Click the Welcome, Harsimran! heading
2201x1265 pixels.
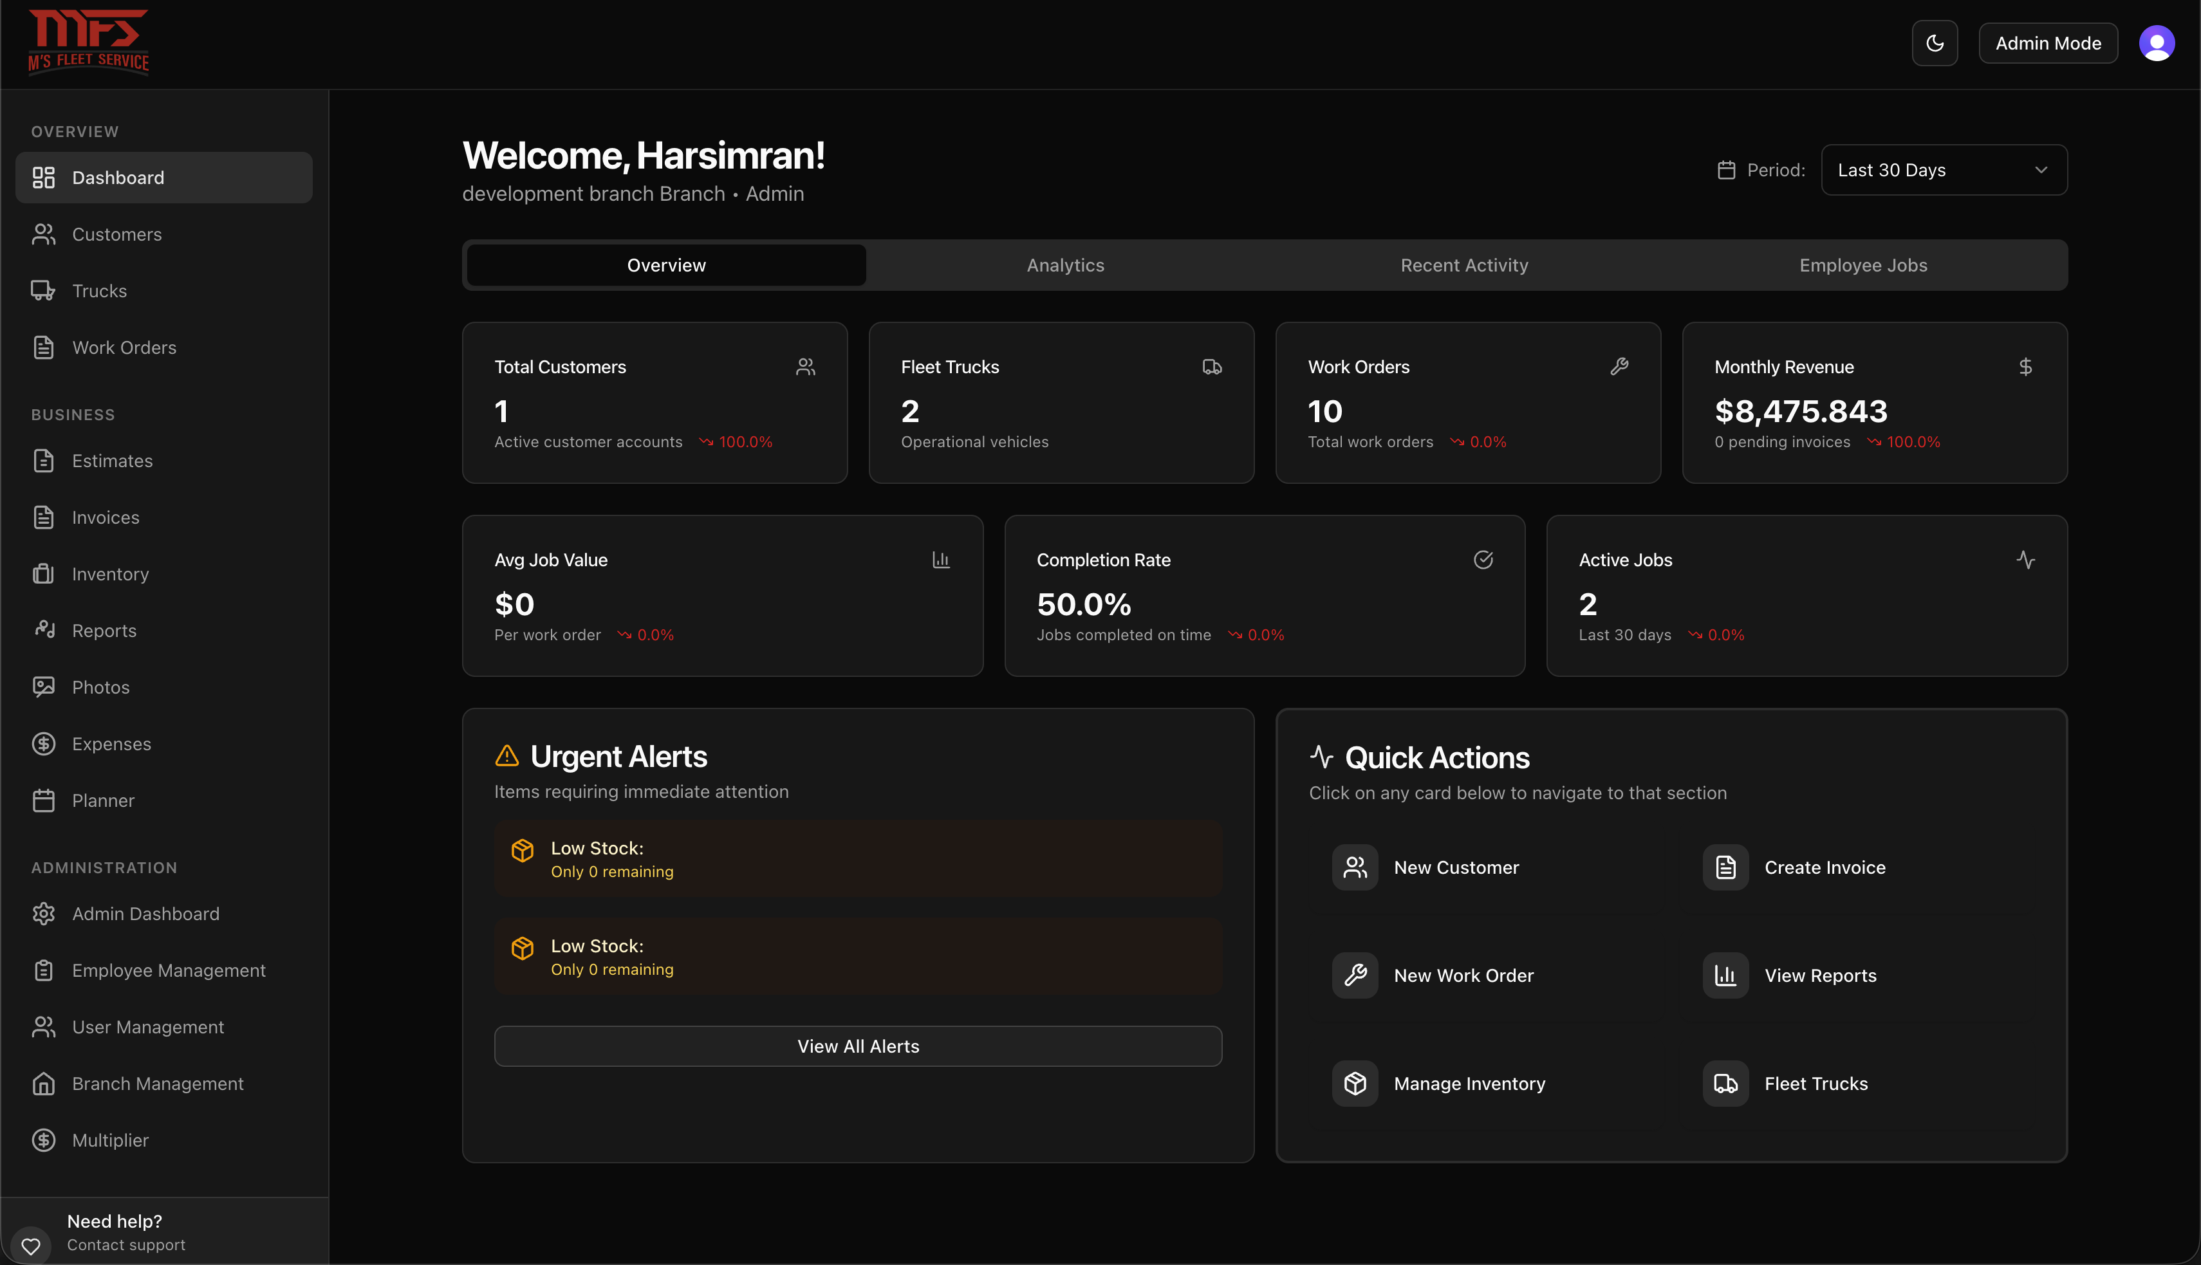point(643,156)
